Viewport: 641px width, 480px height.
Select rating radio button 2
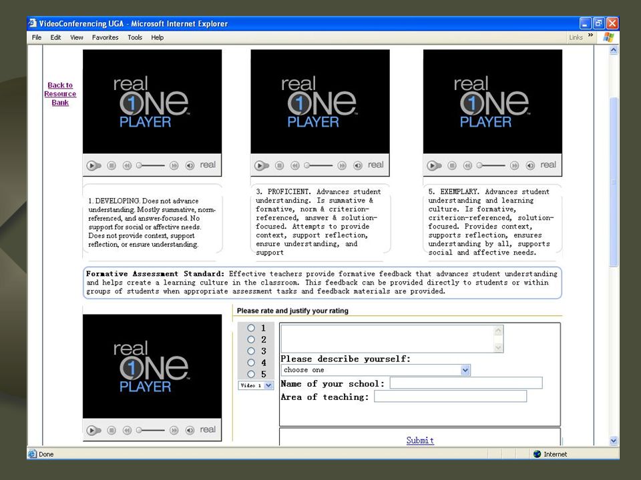click(251, 339)
